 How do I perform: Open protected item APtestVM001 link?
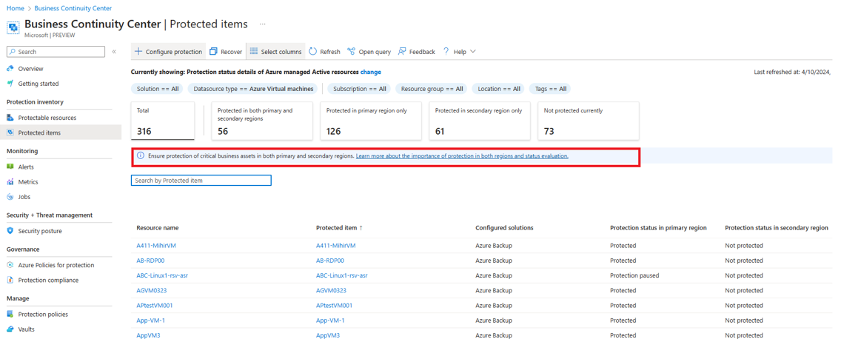click(x=334, y=305)
